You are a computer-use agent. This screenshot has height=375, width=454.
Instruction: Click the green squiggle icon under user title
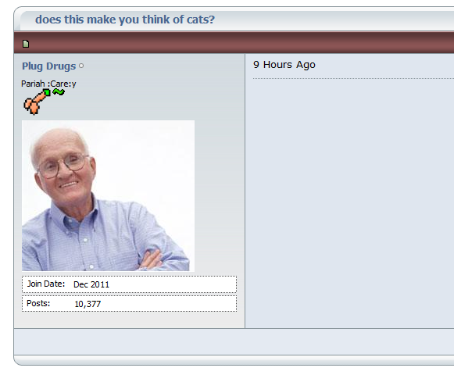coord(59,92)
